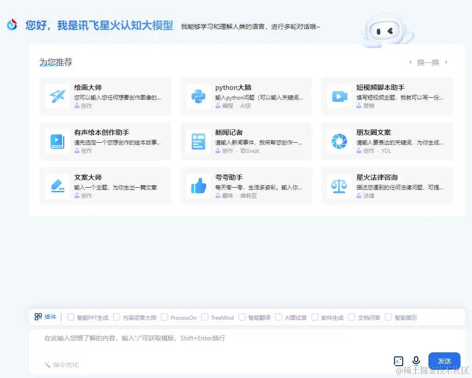The width and height of the screenshot is (472, 378).
Task: Click user icon beside 法律 tag
Action: tap(359, 195)
